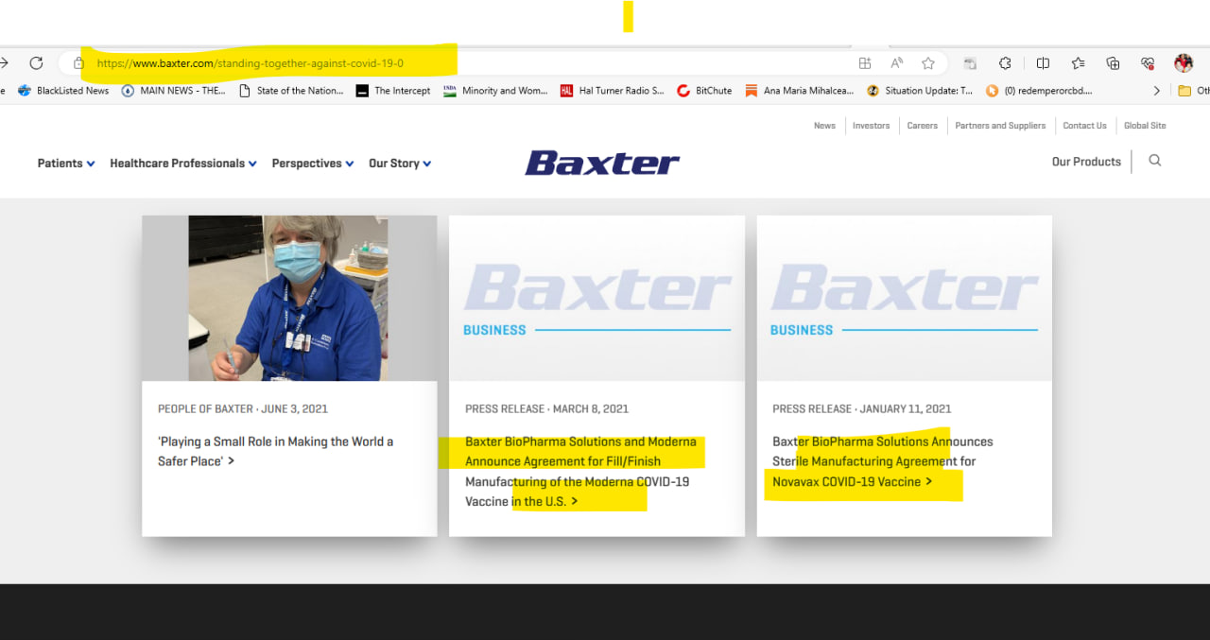This screenshot has height=640, width=1210.
Task: Open the Extensions puzzle icon
Action: click(1005, 63)
